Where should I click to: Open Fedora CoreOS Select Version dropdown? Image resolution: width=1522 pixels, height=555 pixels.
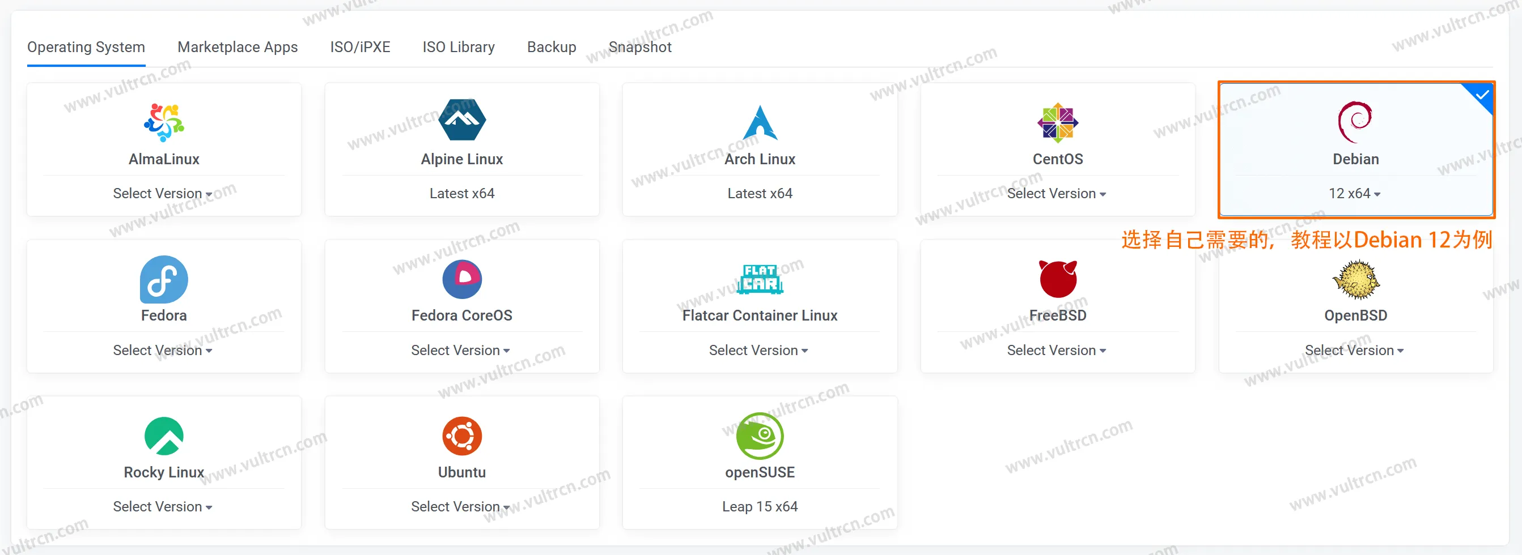(460, 350)
